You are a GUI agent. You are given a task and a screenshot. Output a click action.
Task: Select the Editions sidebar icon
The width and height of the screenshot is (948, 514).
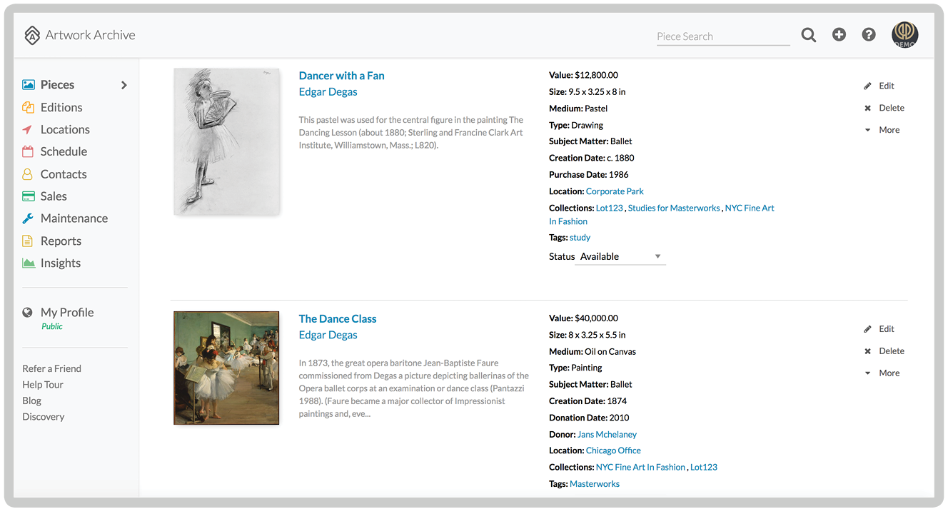click(x=30, y=107)
